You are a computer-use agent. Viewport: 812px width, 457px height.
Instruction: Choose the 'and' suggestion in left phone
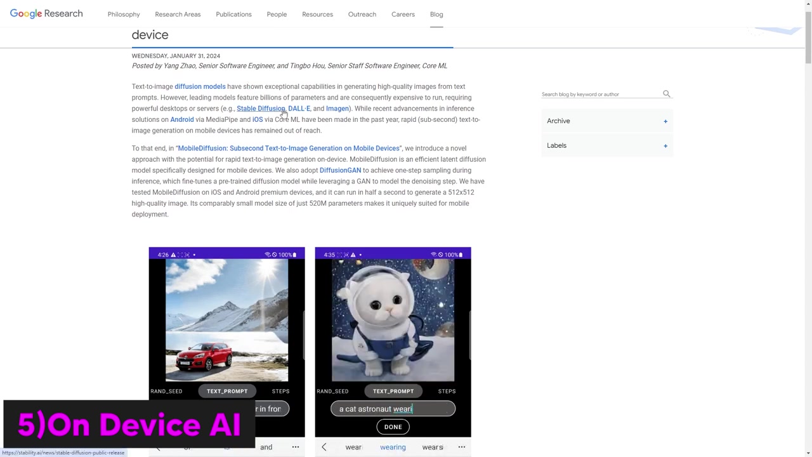(x=266, y=447)
